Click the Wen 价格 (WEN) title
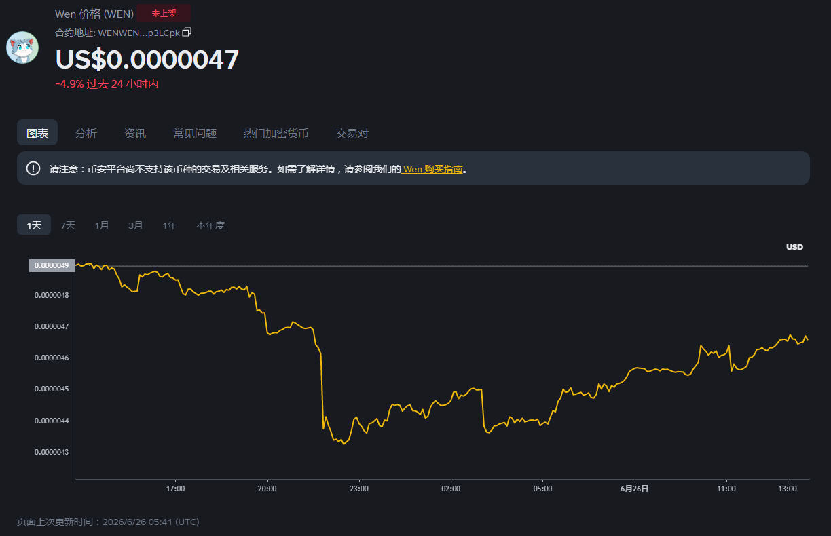The image size is (831, 536). click(94, 14)
